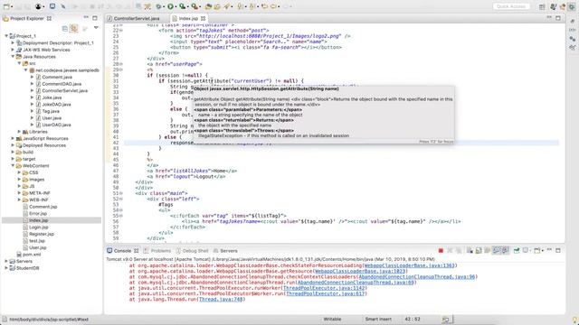
Task: Click Collapse All in Project Explorer
Action: pos(65,28)
